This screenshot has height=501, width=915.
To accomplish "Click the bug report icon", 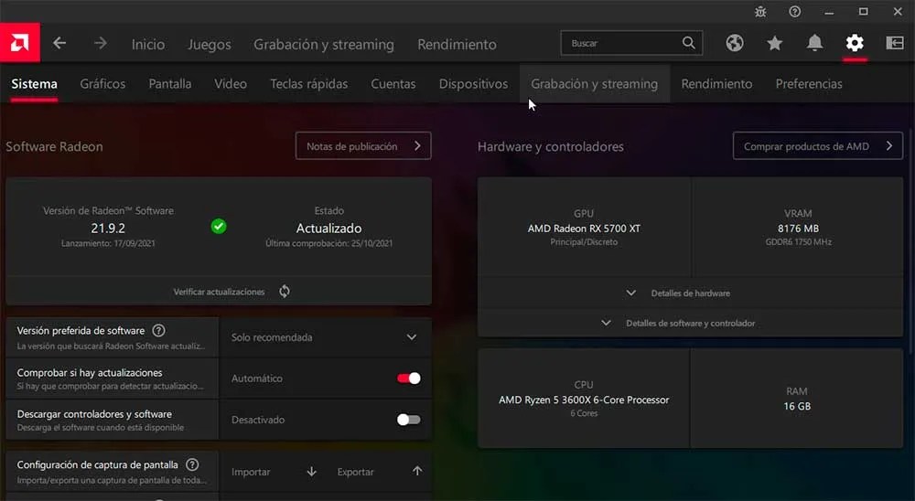I will (760, 12).
